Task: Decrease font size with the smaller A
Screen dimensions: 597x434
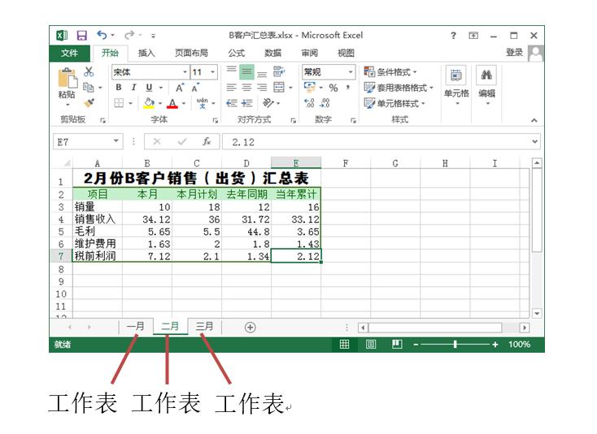Action: (x=195, y=88)
